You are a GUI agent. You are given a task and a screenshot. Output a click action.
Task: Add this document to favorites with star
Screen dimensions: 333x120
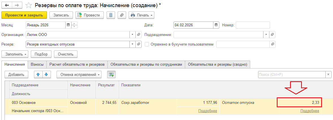click(x=28, y=5)
